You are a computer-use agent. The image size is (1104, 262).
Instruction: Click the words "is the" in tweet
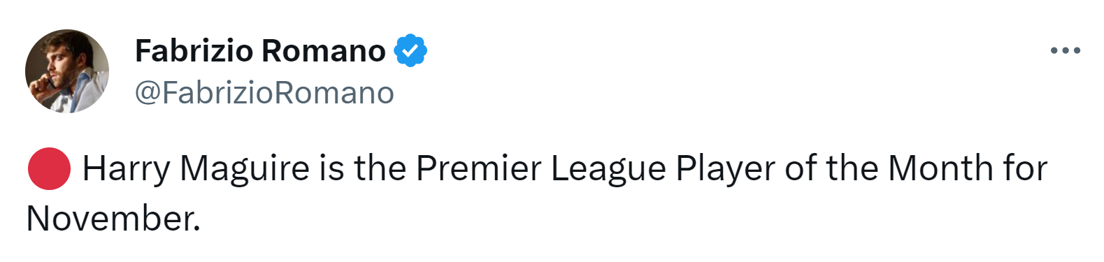tap(363, 168)
